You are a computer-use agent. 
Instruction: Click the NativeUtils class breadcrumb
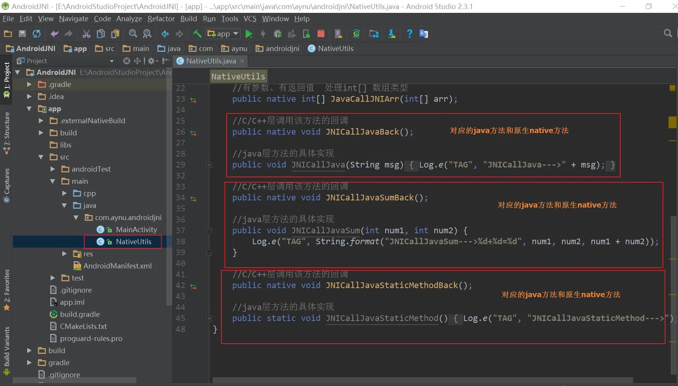[x=331, y=48]
